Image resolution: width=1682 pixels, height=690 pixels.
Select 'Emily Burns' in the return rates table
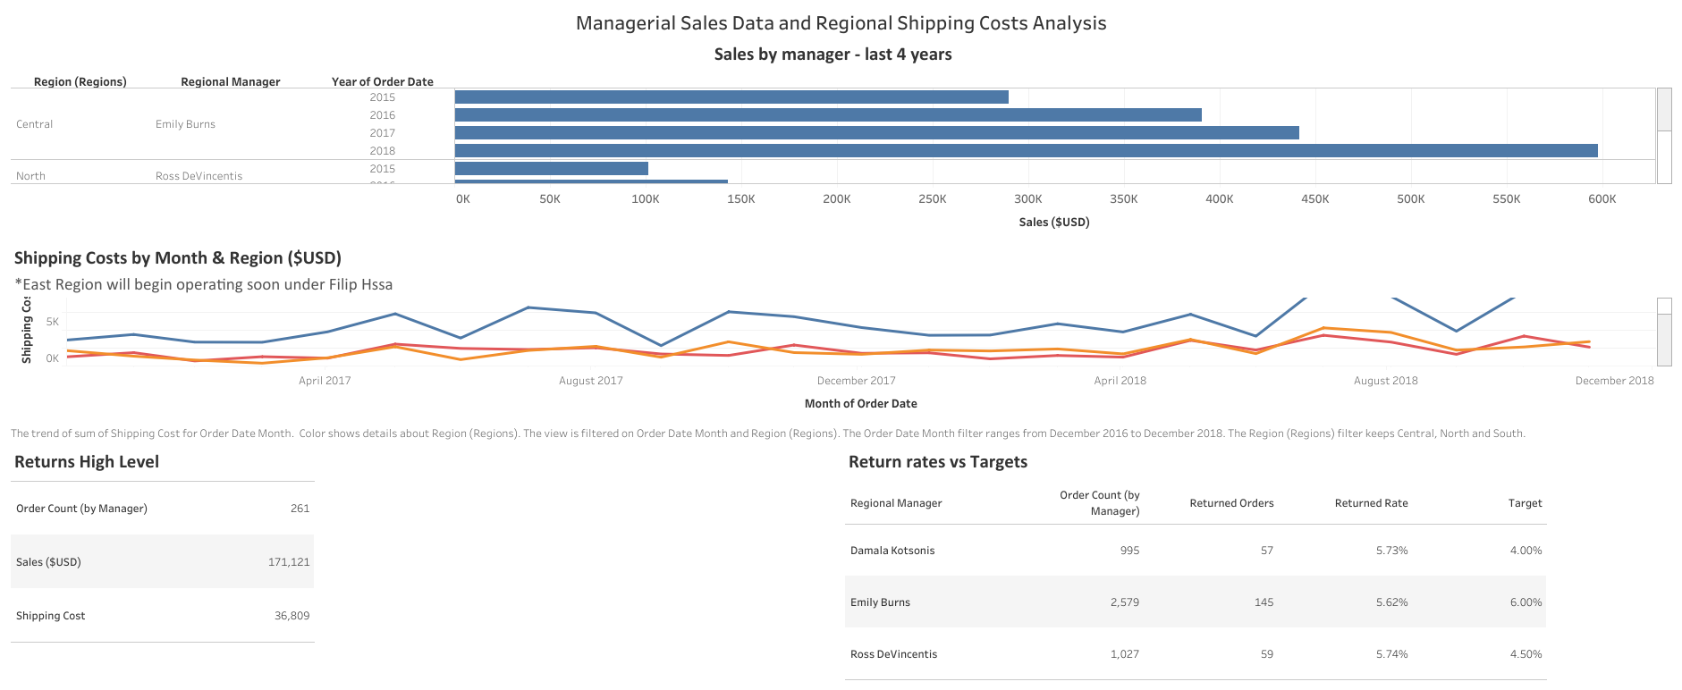tap(880, 602)
